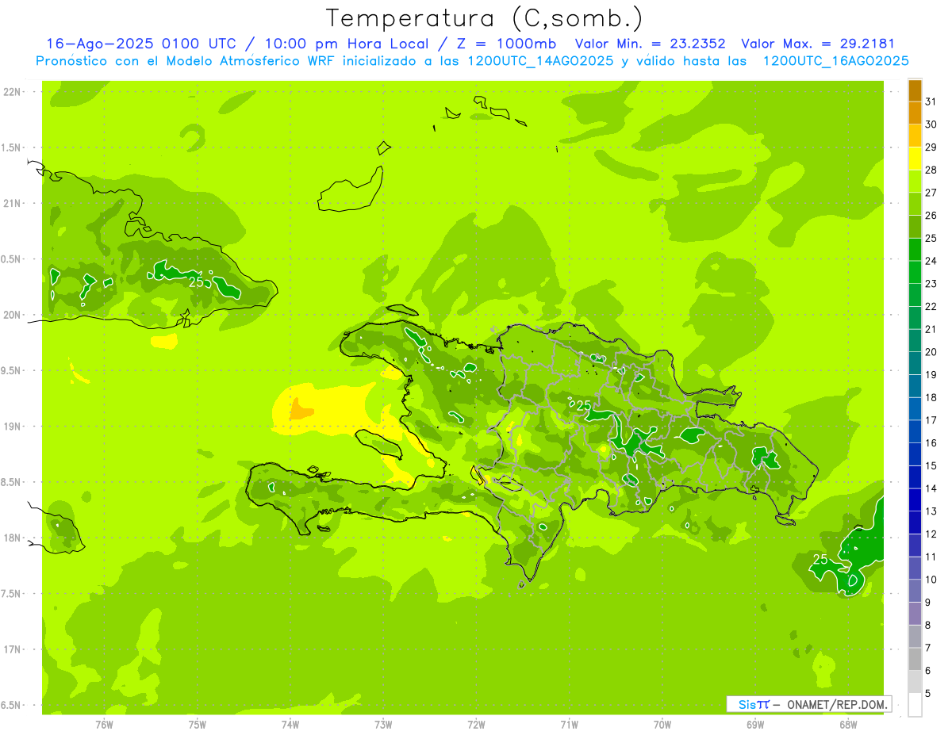Click the '73W' longitude axis label
This screenshot has width=952, height=735.
pos(383,725)
